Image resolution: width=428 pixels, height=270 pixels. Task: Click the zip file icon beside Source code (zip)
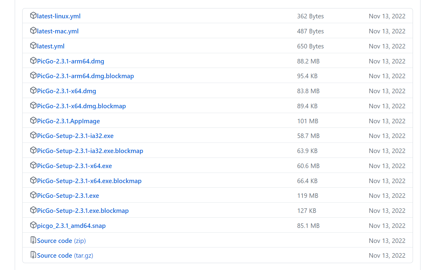tap(33, 240)
